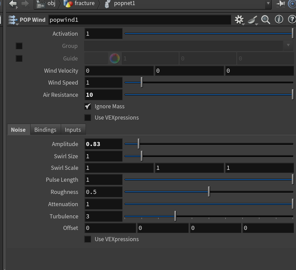Open the network path history dropdown
This screenshot has height=270, width=296.
(x=268, y=3)
